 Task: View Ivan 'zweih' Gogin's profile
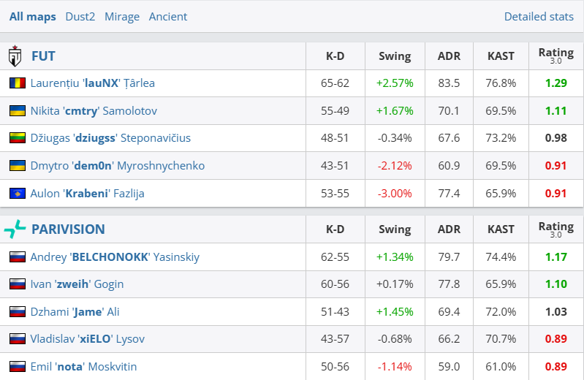[x=77, y=284]
